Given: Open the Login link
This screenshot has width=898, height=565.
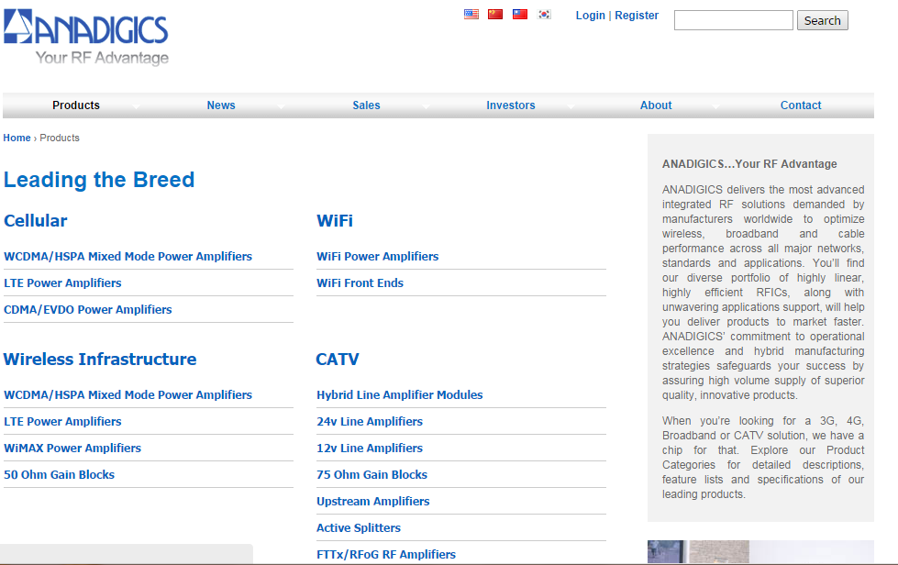Looking at the screenshot, I should 591,16.
